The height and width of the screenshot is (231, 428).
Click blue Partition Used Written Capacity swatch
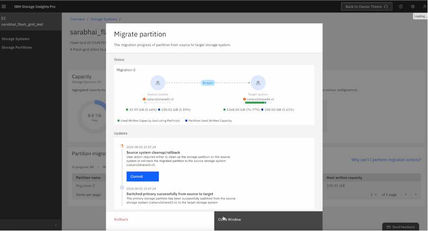pyautogui.click(x=186, y=120)
